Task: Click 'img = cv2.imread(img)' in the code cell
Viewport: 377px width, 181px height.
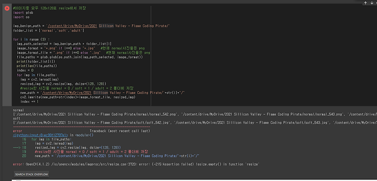Action: (x=40, y=79)
